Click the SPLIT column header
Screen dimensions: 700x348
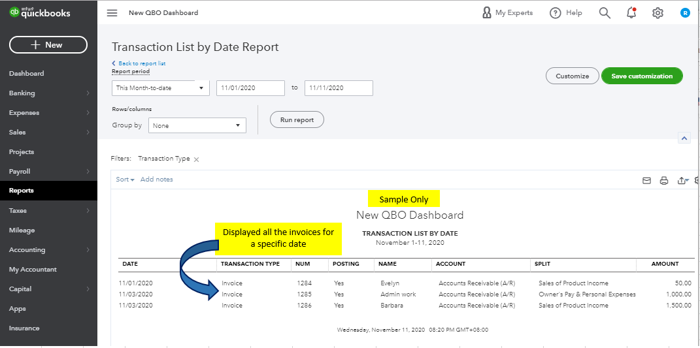point(542,264)
